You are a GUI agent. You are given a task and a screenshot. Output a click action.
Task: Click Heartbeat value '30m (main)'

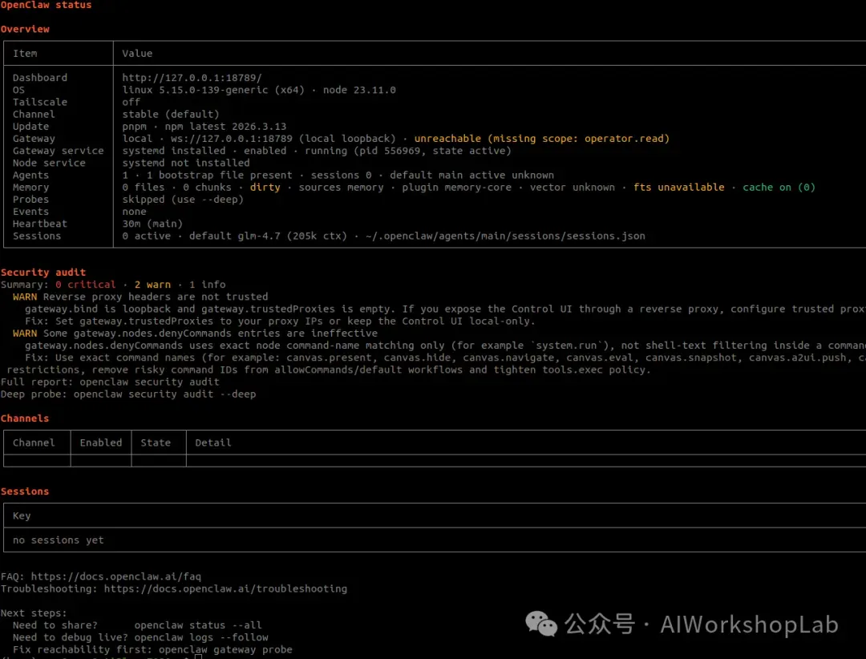click(152, 224)
